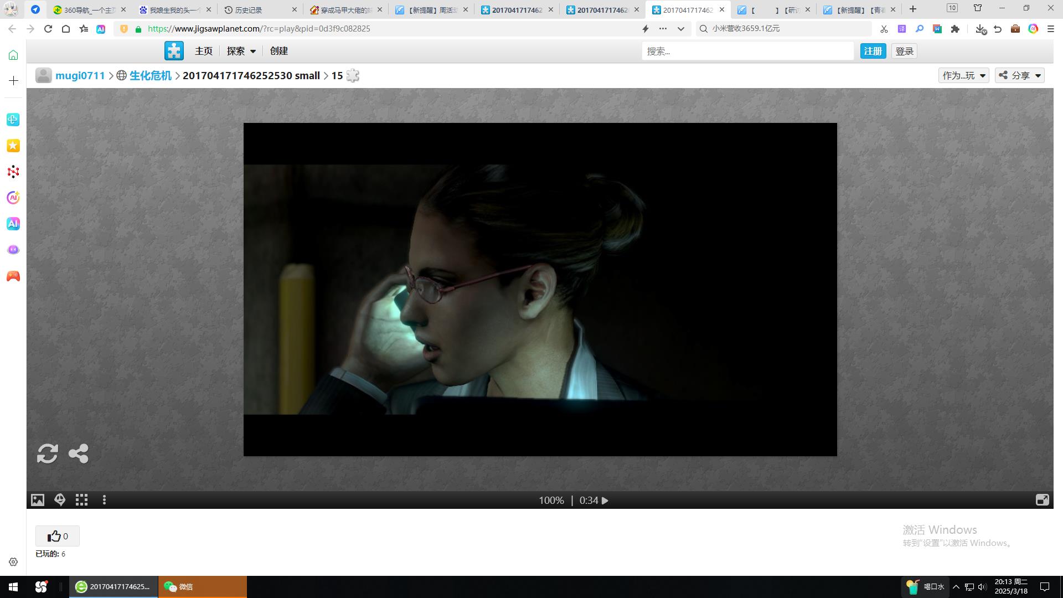The height and width of the screenshot is (598, 1063).
Task: Toggle the ghost image icon
Action: [60, 500]
